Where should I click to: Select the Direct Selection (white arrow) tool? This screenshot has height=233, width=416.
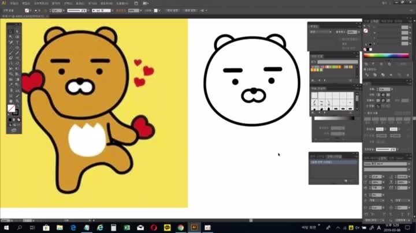pos(17,31)
